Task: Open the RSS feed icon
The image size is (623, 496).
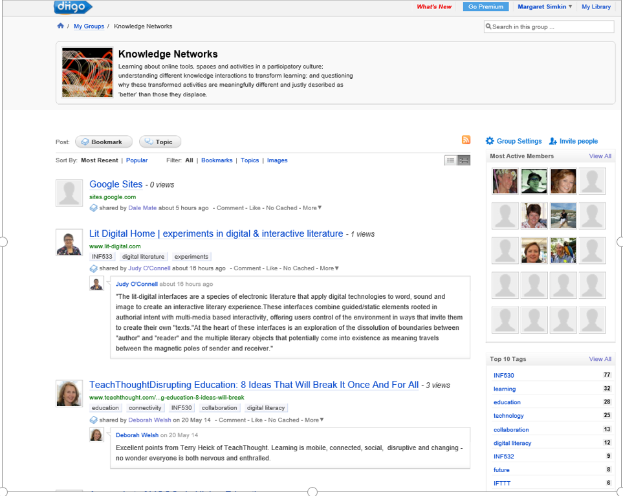Action: coord(466,140)
